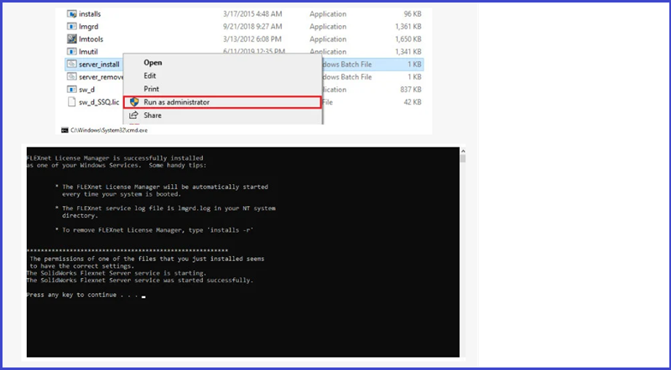Select the lmtools application icon
The image size is (671, 370).
71,39
